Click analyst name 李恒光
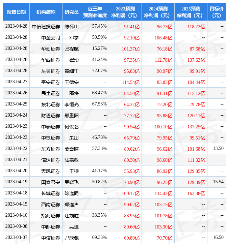Image resolution: width=226 pixels, height=246 pixels. pyautogui.click(x=72, y=104)
